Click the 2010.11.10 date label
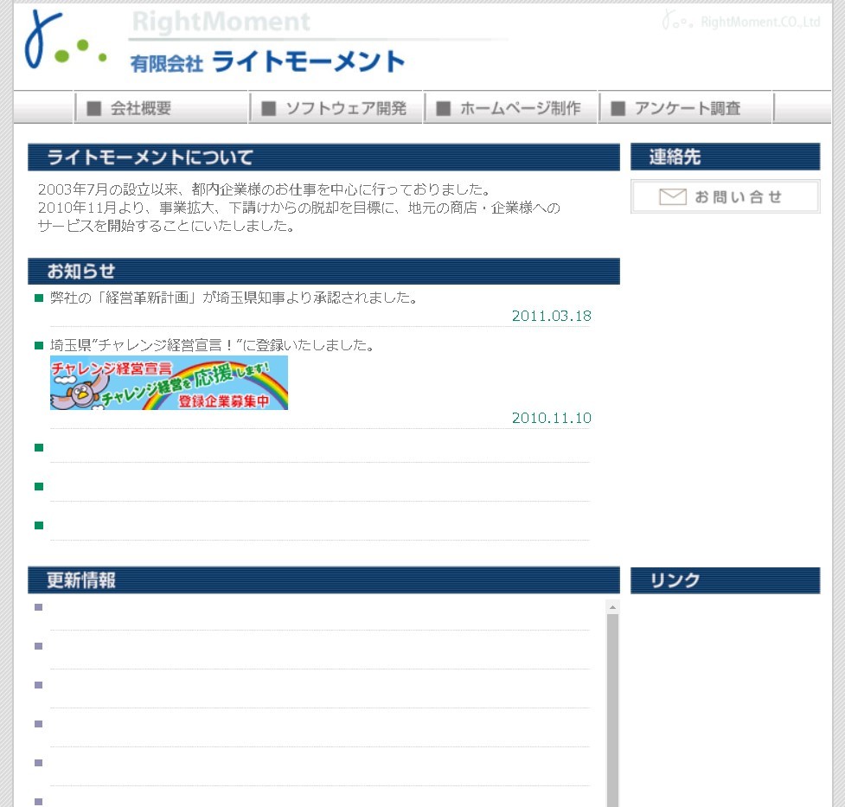 click(551, 418)
